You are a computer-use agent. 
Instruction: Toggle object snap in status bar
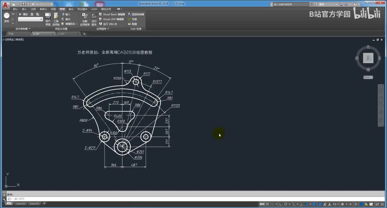click(x=306, y=204)
